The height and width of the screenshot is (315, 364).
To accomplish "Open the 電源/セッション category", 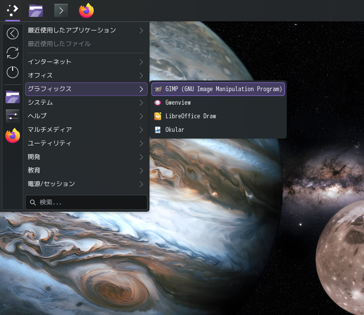I will point(86,184).
